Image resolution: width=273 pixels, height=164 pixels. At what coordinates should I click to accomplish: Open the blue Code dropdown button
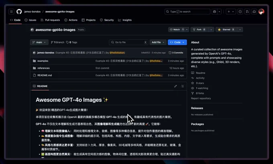click(x=177, y=42)
